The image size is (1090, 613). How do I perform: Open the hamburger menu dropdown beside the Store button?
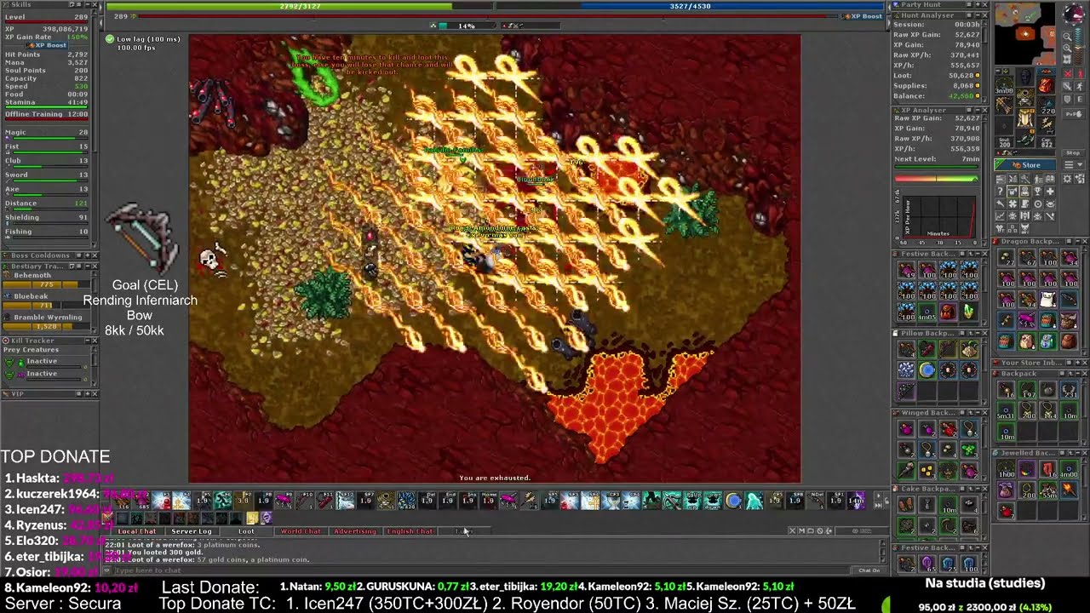pos(1074,164)
